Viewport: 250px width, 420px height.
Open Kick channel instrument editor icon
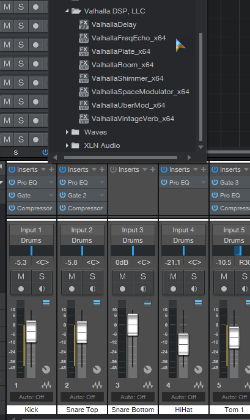(46, 385)
